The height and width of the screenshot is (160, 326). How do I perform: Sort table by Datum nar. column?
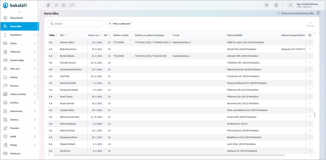pyautogui.click(x=95, y=35)
